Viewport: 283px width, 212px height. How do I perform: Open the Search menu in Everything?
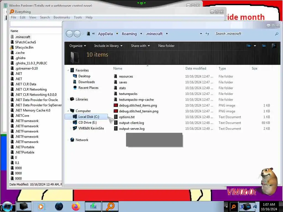[45, 17]
